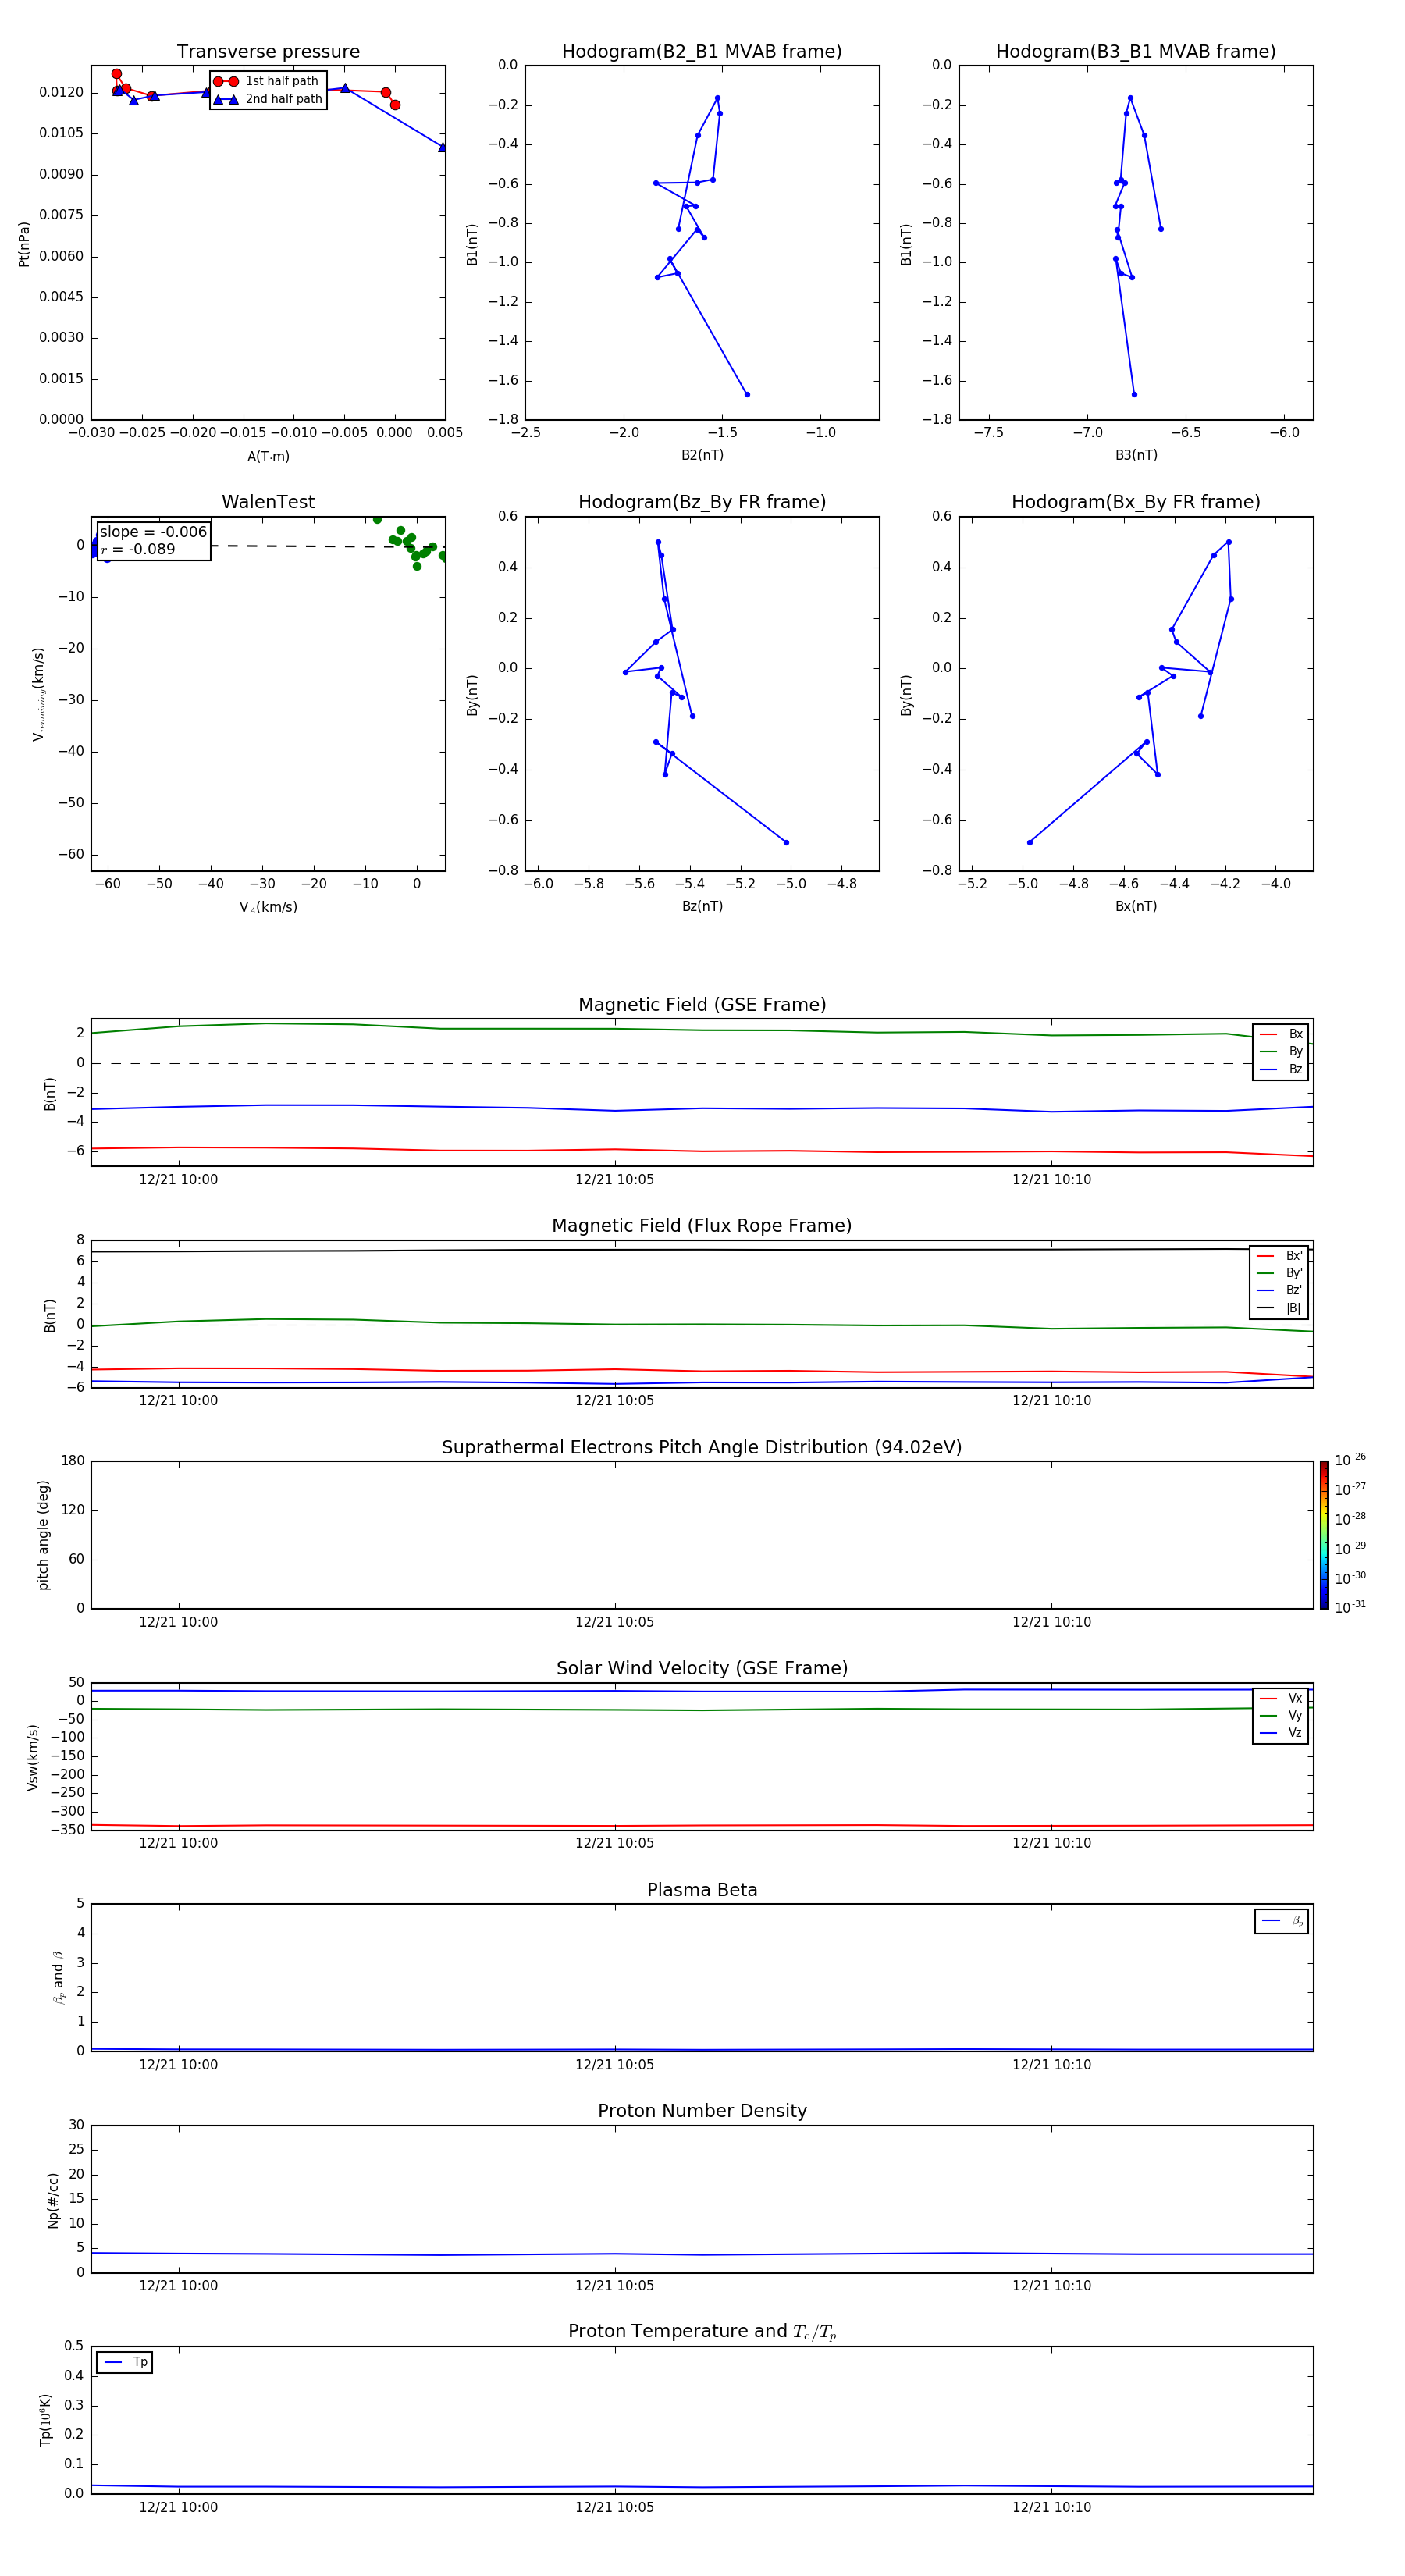Click 12/21 10:00 tick under GSE Magnetic Field plot
This screenshot has height=2576, width=1405.
178,1179
